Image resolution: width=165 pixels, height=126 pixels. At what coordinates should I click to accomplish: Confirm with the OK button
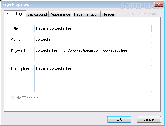tap(119, 119)
